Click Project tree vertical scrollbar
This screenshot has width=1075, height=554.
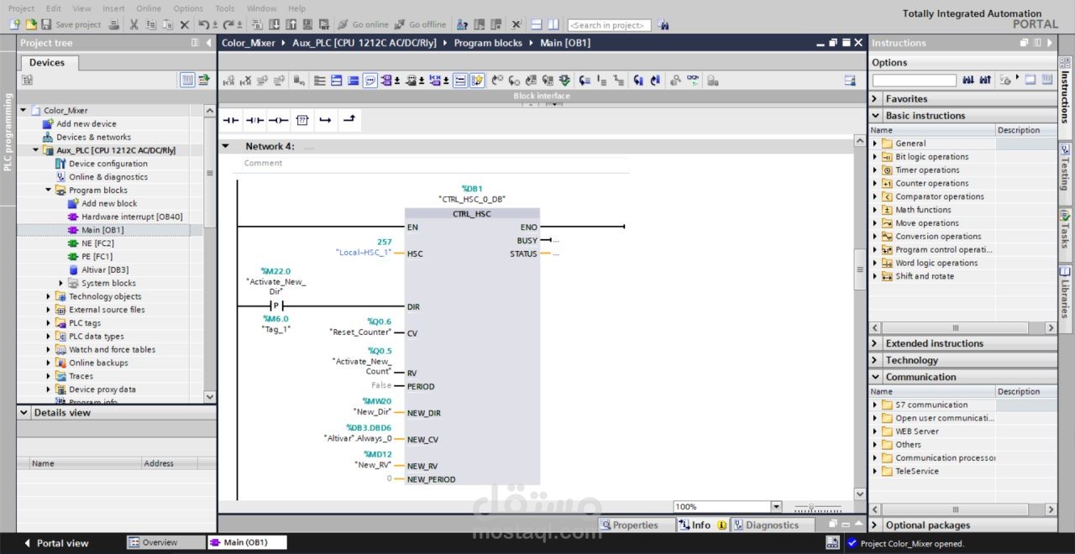[210, 172]
